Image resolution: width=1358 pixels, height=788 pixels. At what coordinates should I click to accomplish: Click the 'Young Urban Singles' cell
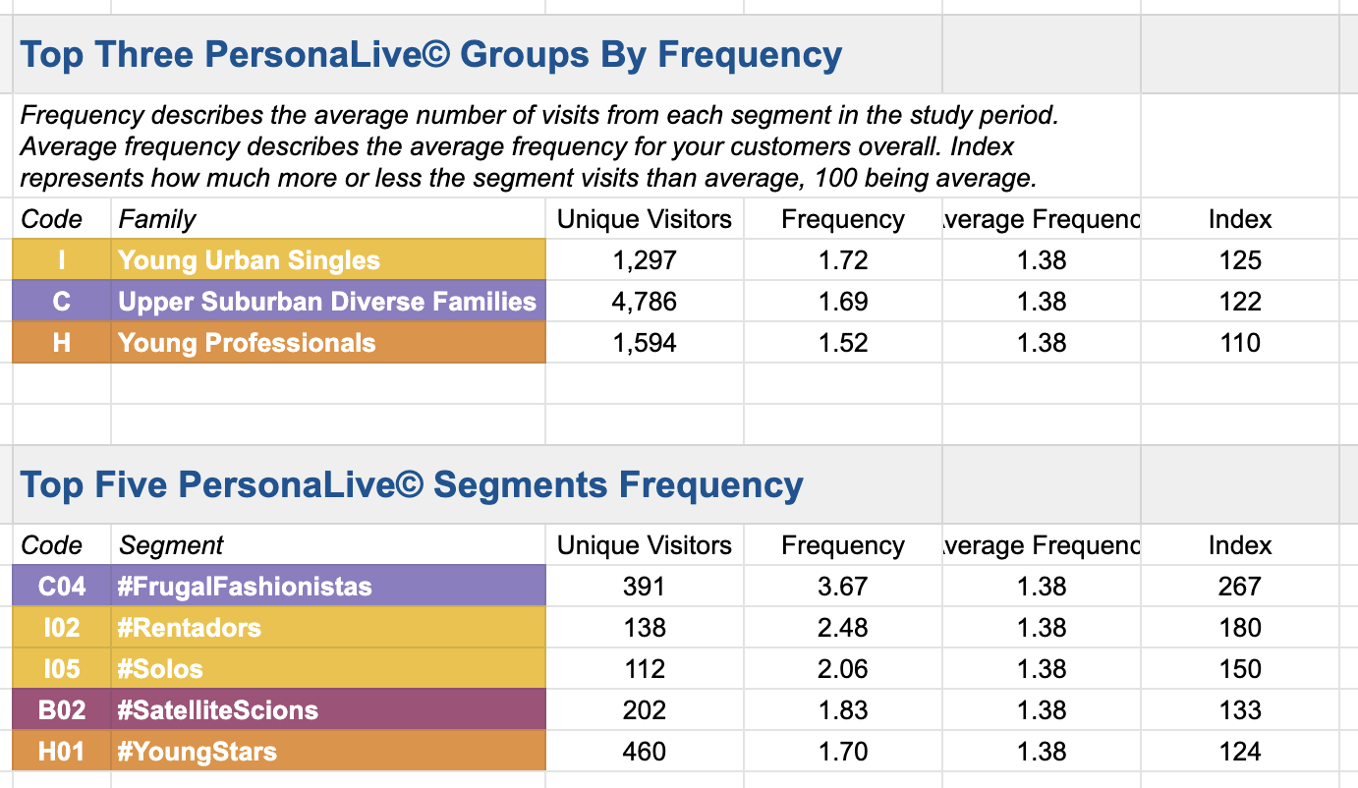pos(328,260)
